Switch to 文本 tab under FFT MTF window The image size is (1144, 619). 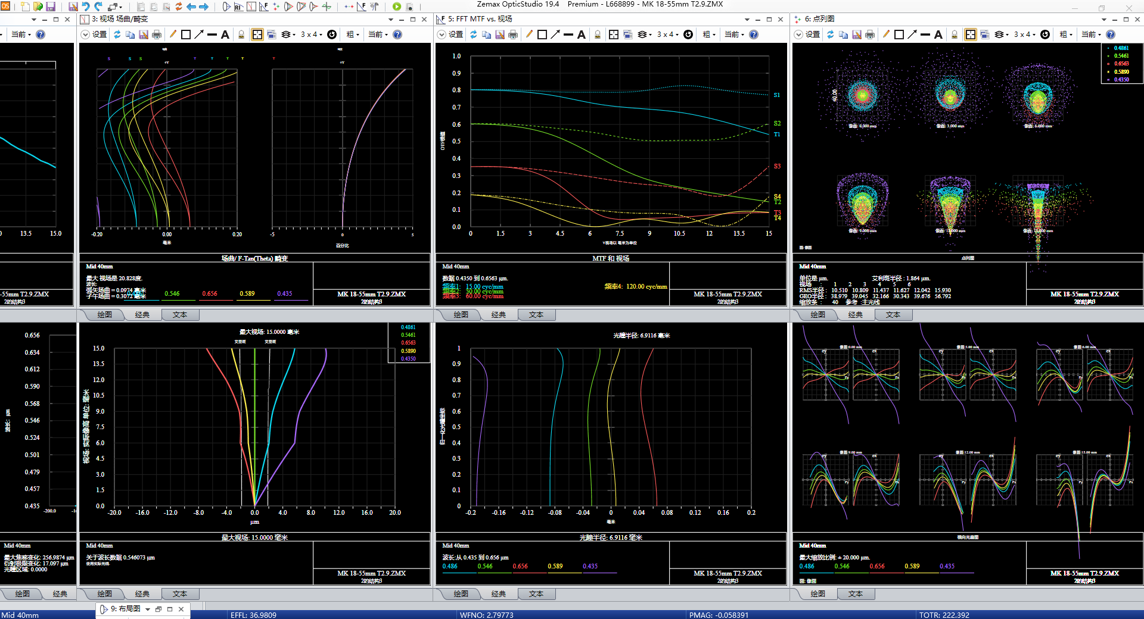point(536,315)
